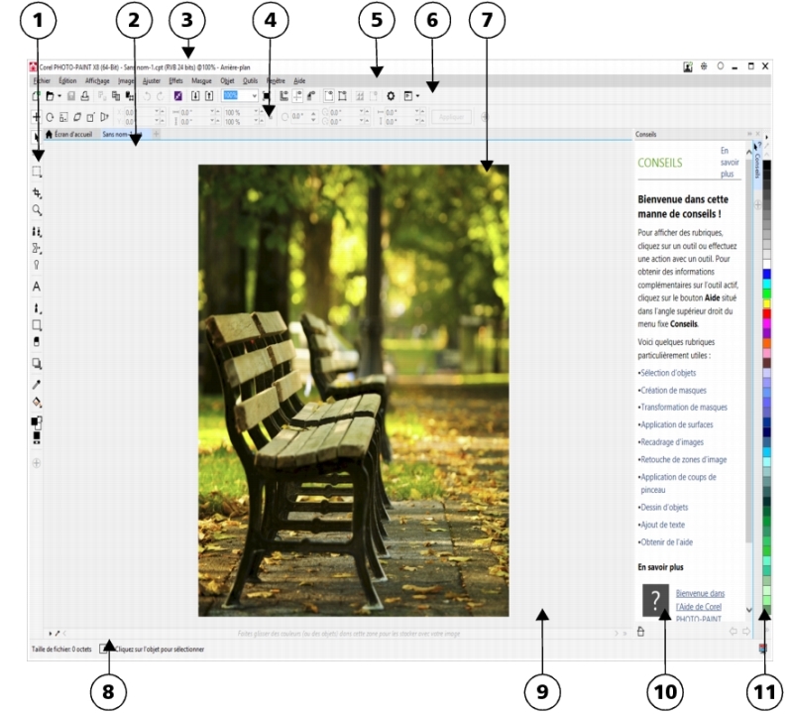The image size is (793, 716).
Task: Open the zoom level dropdown
Action: click(255, 96)
